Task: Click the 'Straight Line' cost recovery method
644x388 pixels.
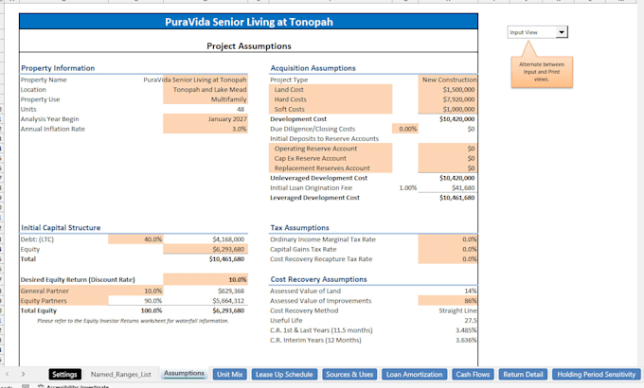Action: tap(457, 310)
